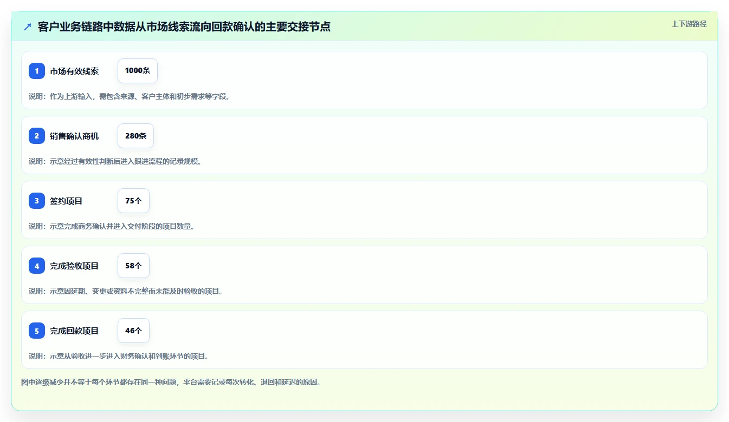Click step badge 1 for 市场有效线索

(37, 71)
